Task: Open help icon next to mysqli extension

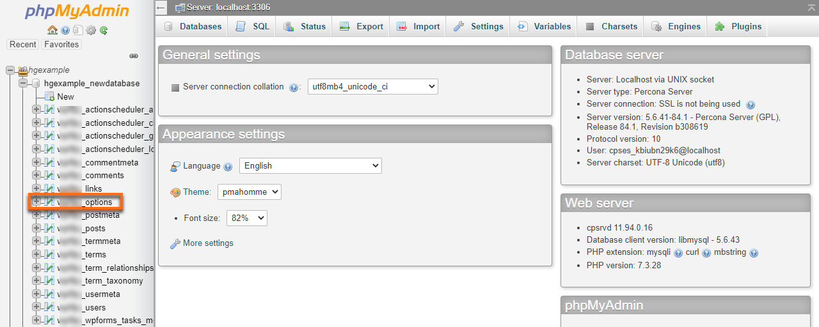Action: 678,253
